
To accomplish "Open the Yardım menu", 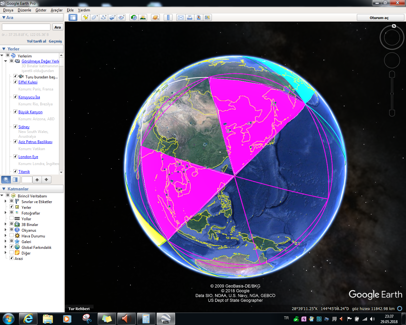I will 84,10.
